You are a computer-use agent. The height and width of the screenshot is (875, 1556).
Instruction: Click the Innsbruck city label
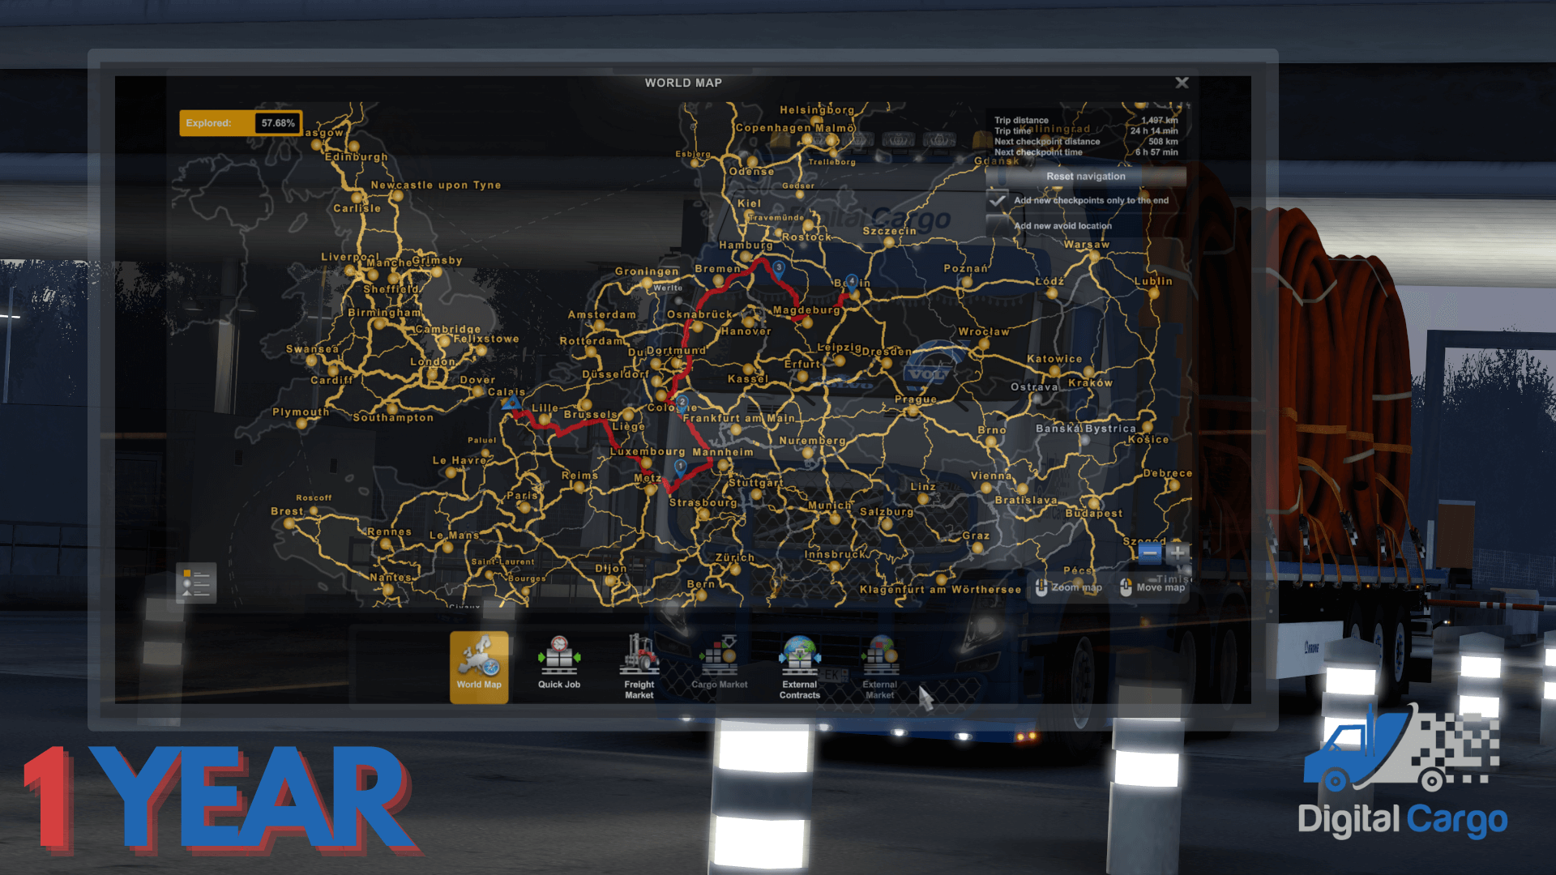click(x=835, y=555)
